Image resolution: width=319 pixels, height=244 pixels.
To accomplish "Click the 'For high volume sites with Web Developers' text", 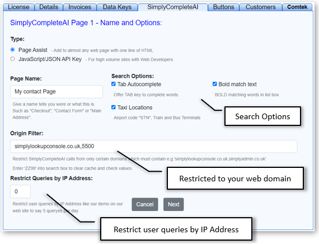I will 129,60.
